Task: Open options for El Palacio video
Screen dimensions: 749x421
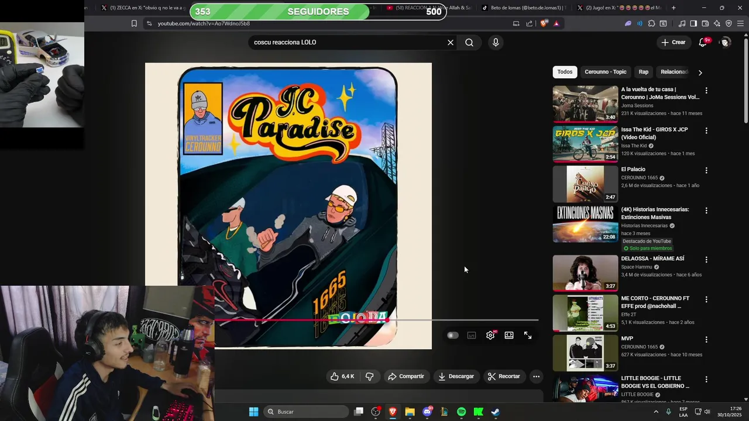Action: (706, 170)
